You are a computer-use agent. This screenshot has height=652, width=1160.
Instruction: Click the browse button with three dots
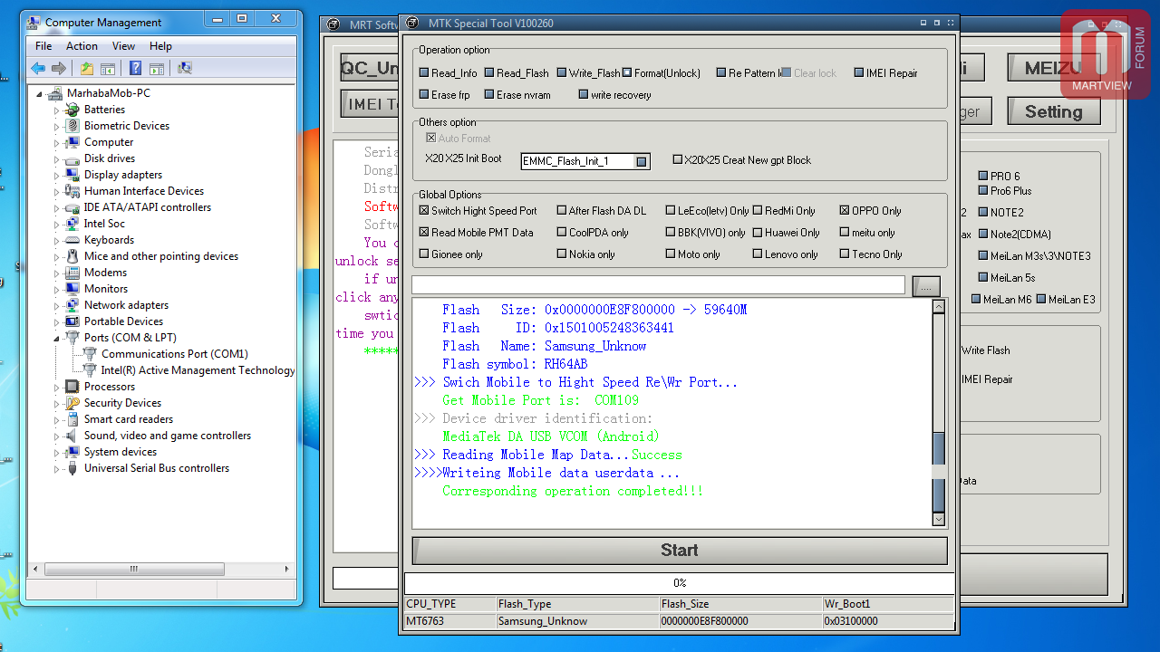click(925, 286)
